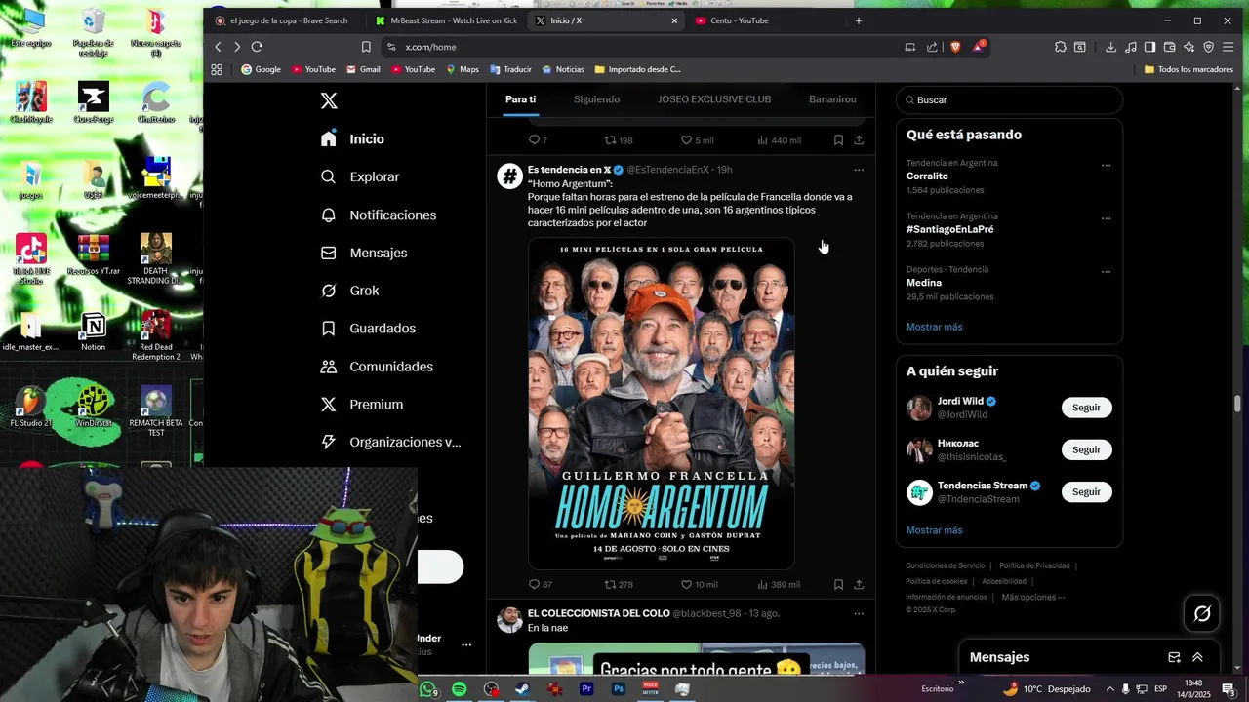Open Brave VPN shield icon
This screenshot has height=702, width=1249.
1208,47
